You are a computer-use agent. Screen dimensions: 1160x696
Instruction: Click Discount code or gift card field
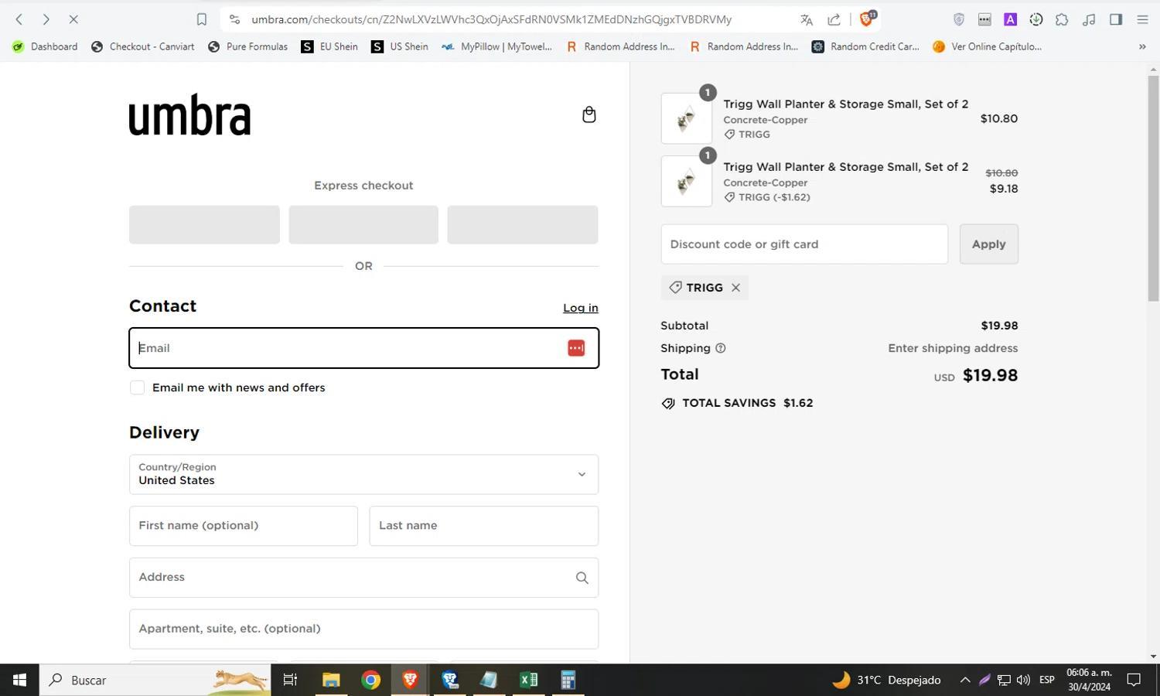pos(804,244)
